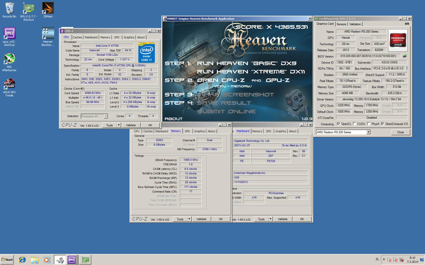Click the SL language indicator in taskbar
Screen dimensions: 425x265
pyautogui.click(x=377, y=259)
